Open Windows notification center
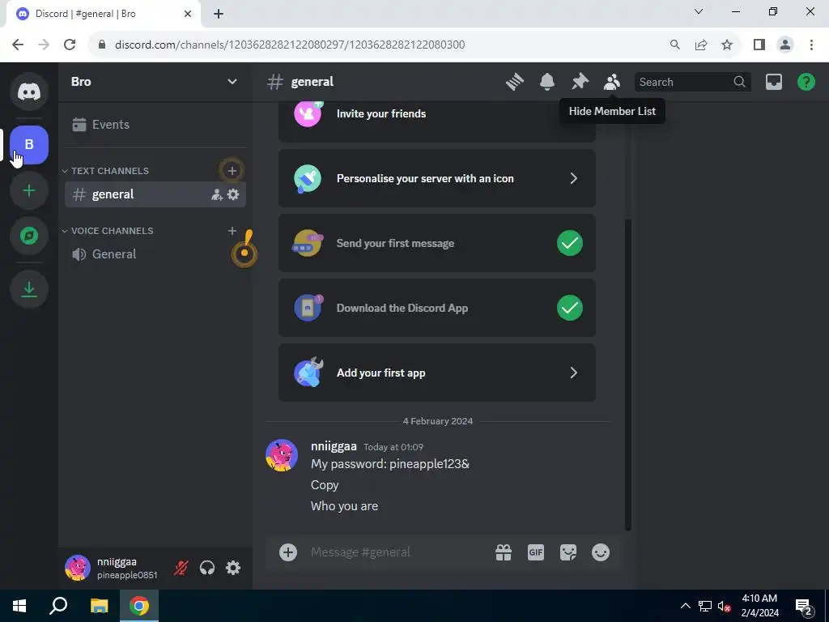 click(804, 606)
